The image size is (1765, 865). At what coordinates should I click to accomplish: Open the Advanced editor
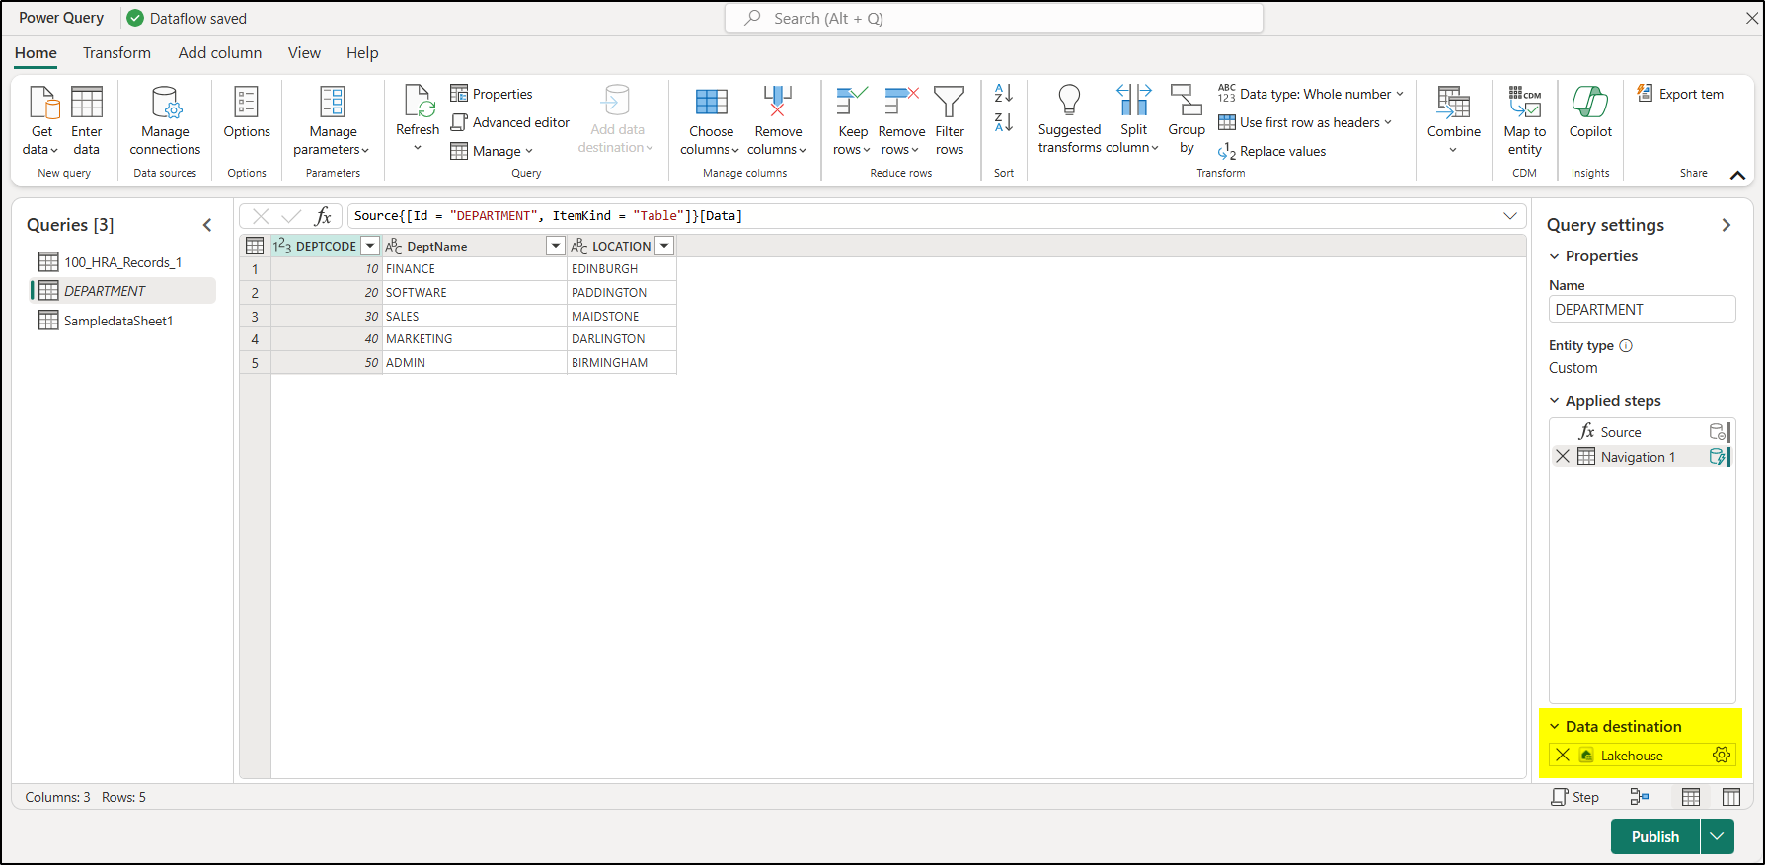pos(510,122)
